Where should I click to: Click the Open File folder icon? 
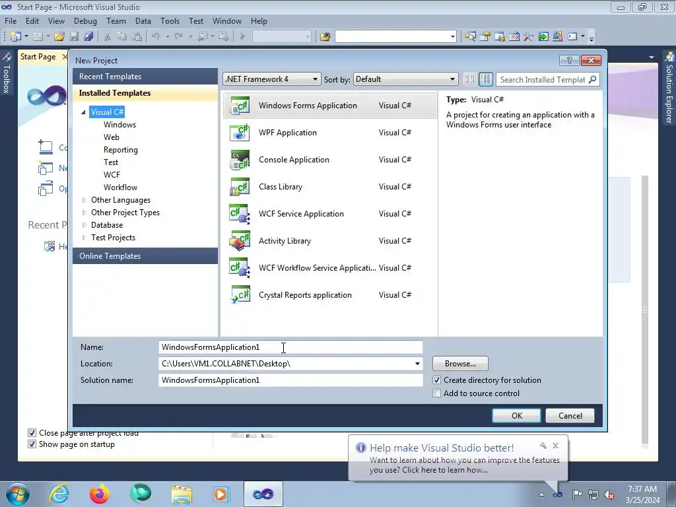coord(59,37)
